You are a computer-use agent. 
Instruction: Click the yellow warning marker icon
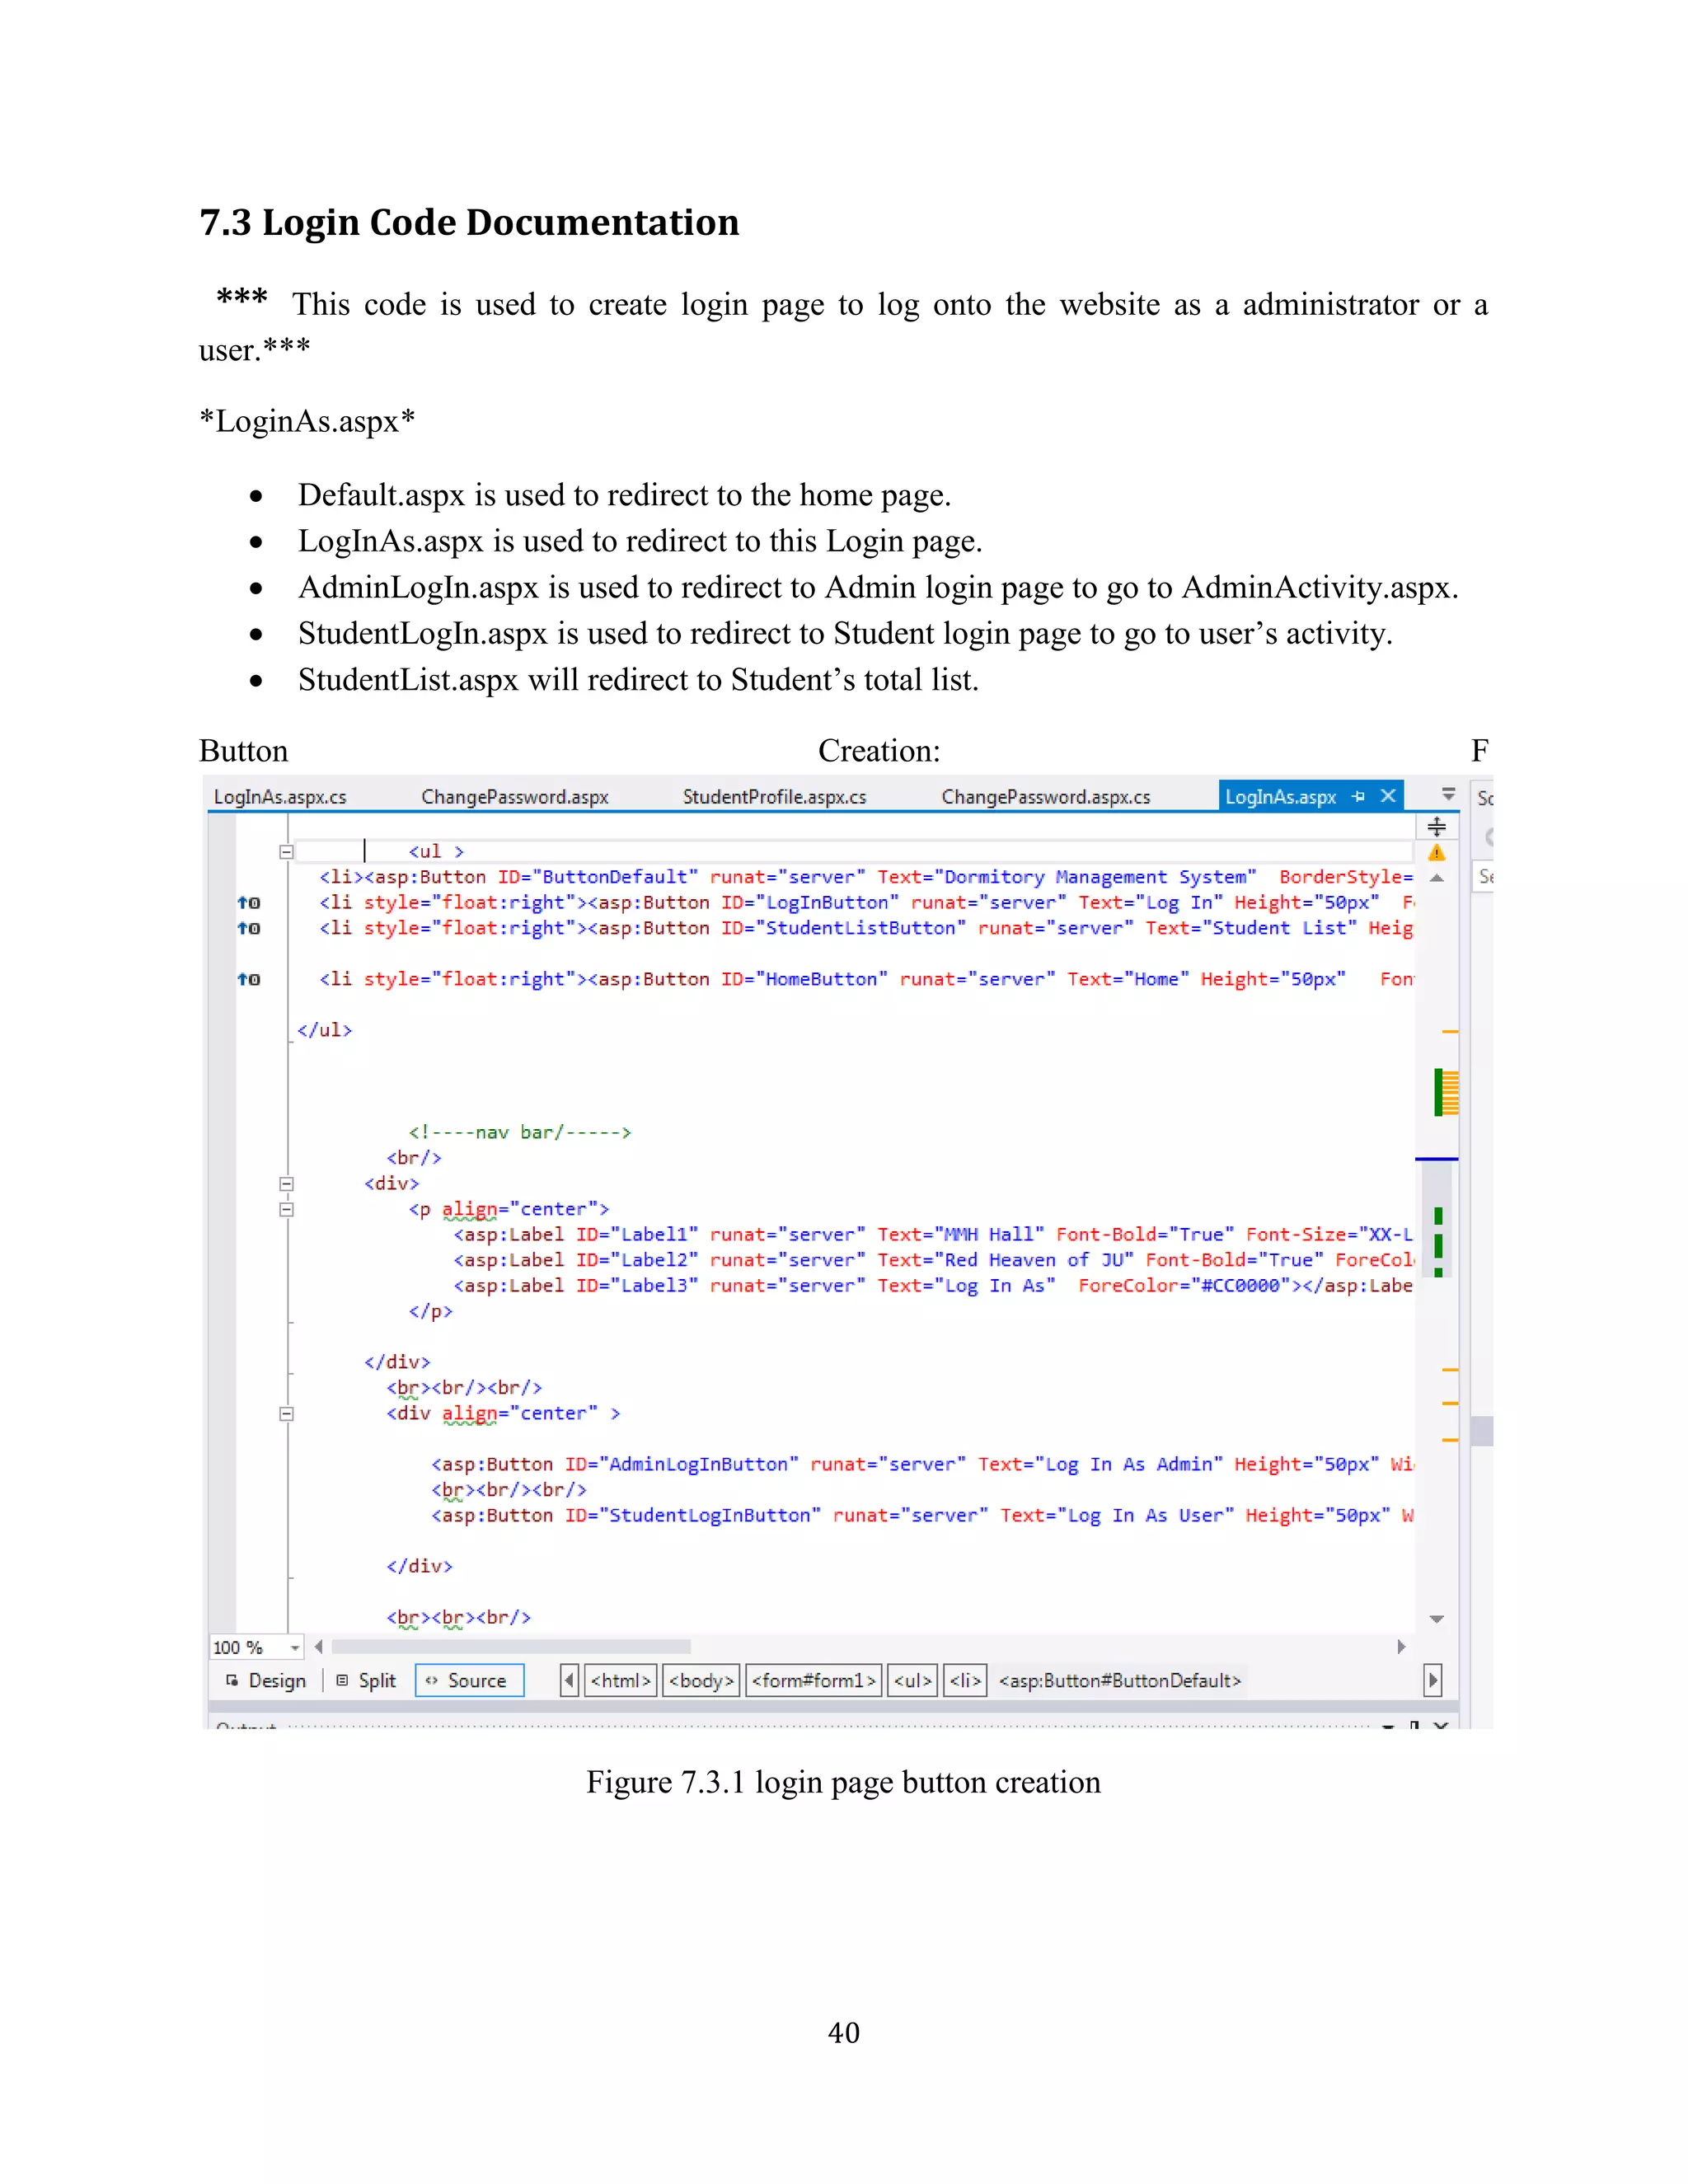tap(1437, 853)
